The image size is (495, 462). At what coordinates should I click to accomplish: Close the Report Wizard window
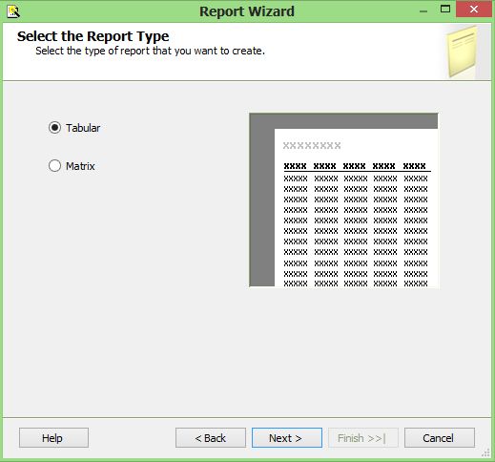[473, 10]
